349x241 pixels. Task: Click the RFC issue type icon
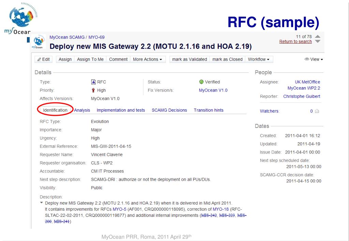pos(93,82)
